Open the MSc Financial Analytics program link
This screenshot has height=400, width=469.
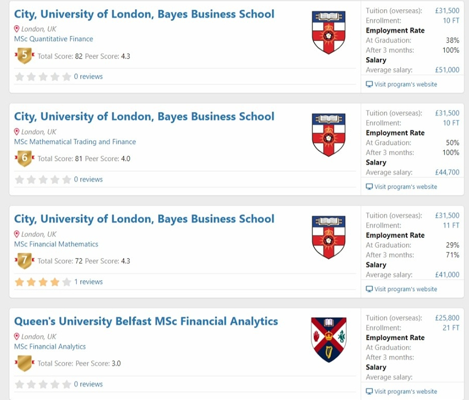point(50,347)
